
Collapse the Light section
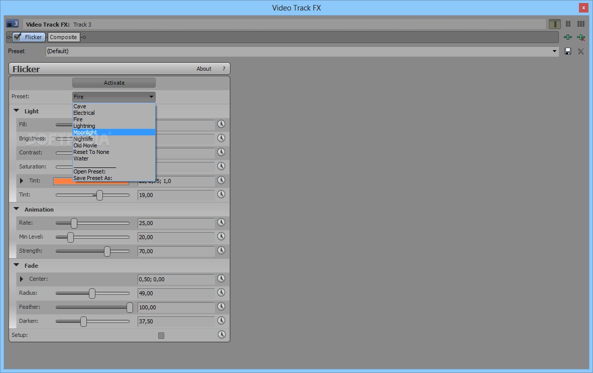16,111
